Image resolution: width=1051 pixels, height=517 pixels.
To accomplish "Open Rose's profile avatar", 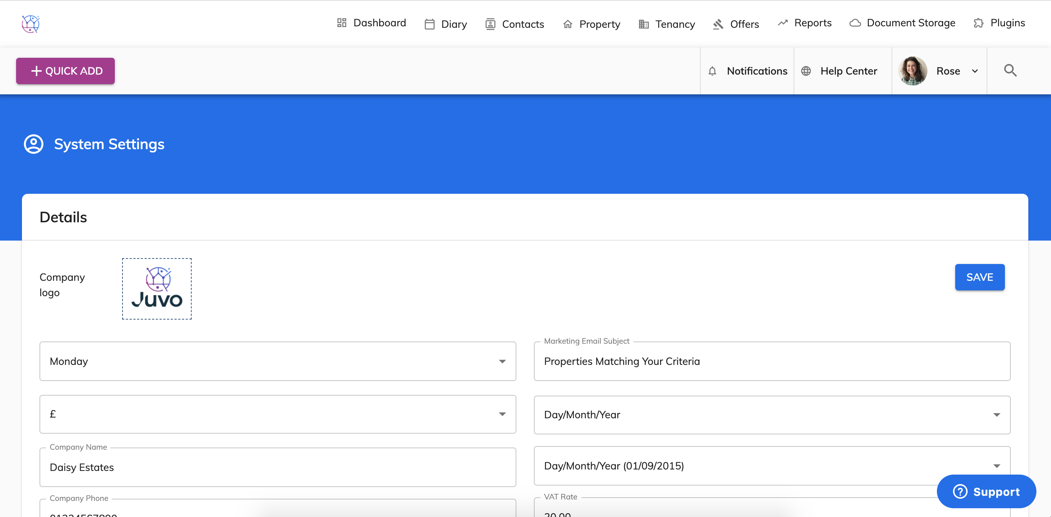I will point(912,71).
